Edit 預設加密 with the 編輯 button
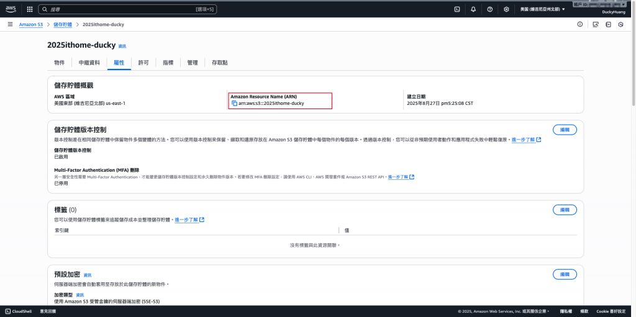 click(565, 274)
